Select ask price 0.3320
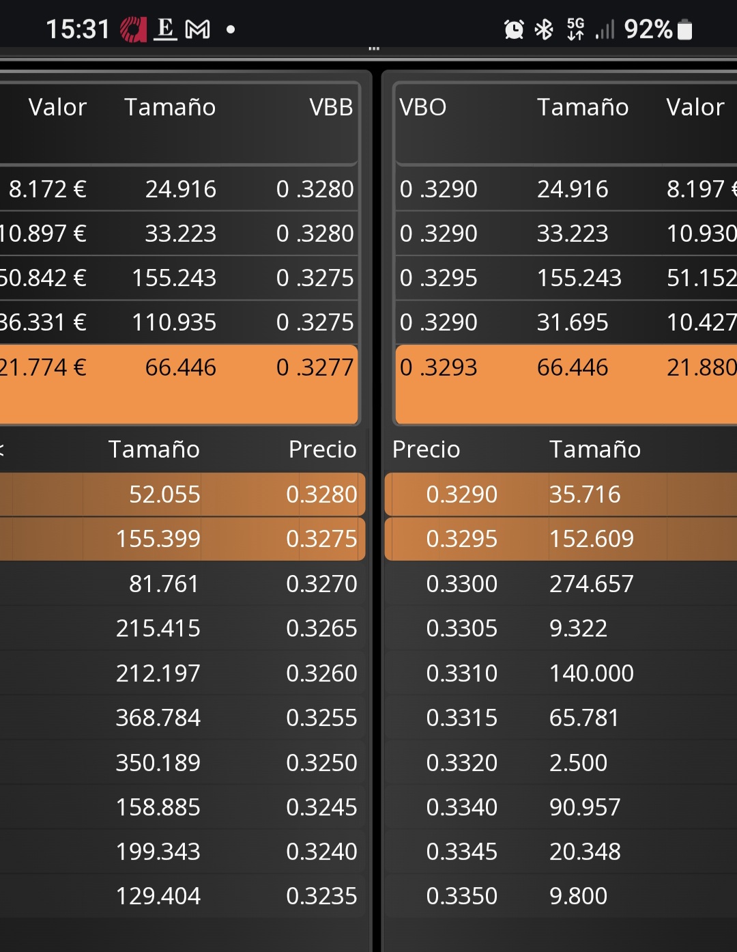The height and width of the screenshot is (952, 737). (x=462, y=763)
